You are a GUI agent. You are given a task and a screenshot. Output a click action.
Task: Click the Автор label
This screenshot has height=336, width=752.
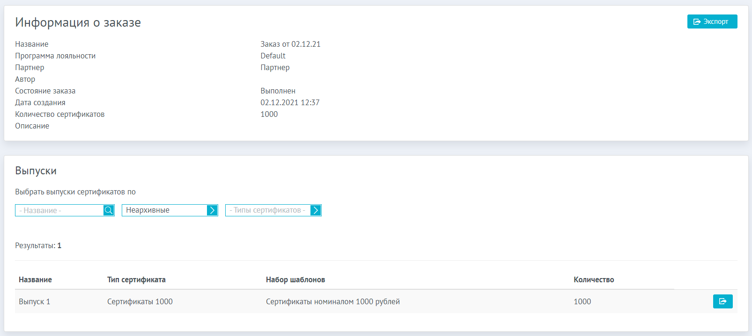click(25, 79)
